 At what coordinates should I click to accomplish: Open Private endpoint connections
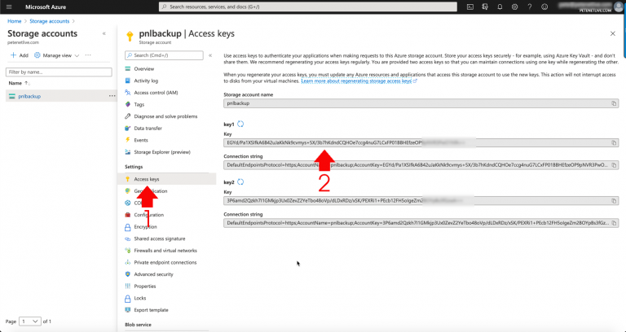167,263
